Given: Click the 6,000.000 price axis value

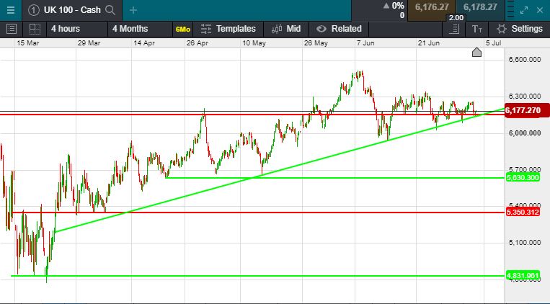Looking at the screenshot, I should click(525, 133).
